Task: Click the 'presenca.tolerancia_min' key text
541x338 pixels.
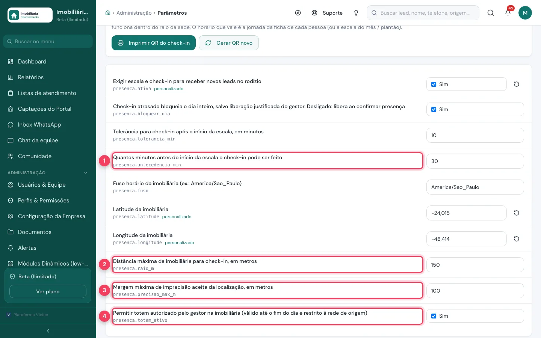Action: coord(144,139)
